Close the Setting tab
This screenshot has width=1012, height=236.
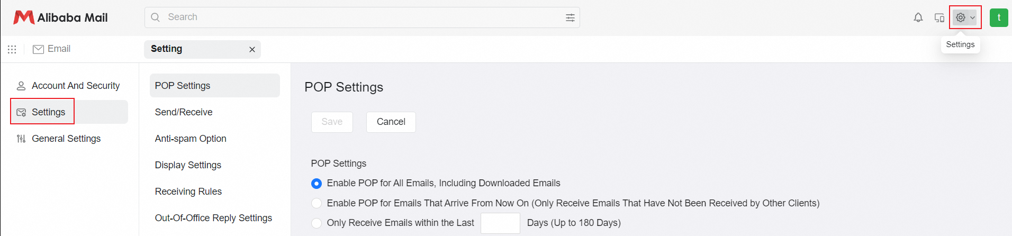click(x=252, y=49)
